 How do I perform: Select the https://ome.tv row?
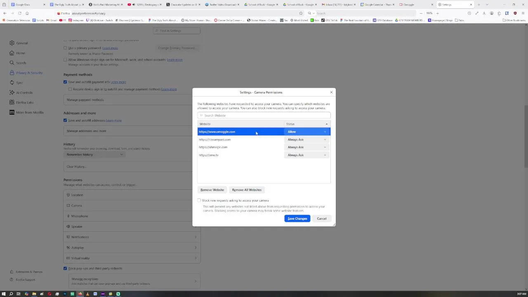click(264, 155)
